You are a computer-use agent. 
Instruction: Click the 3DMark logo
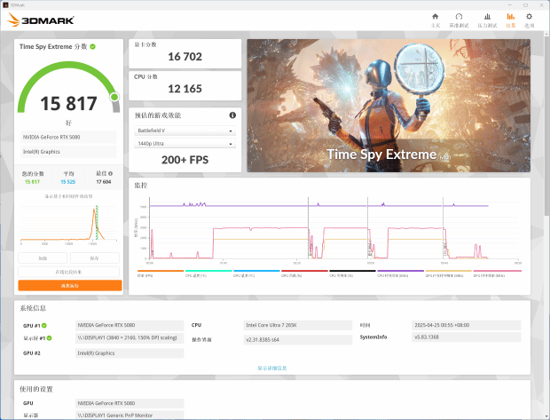point(40,20)
